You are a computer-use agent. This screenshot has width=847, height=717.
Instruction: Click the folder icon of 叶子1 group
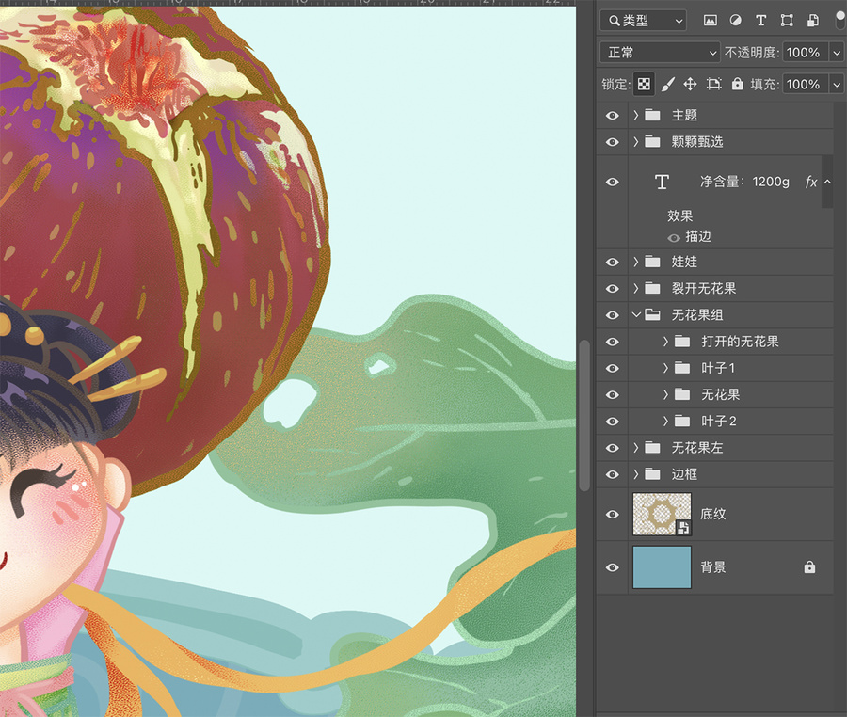point(682,368)
